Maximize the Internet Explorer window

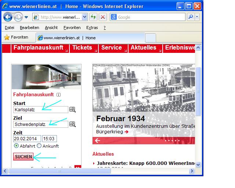(x=189, y=6)
